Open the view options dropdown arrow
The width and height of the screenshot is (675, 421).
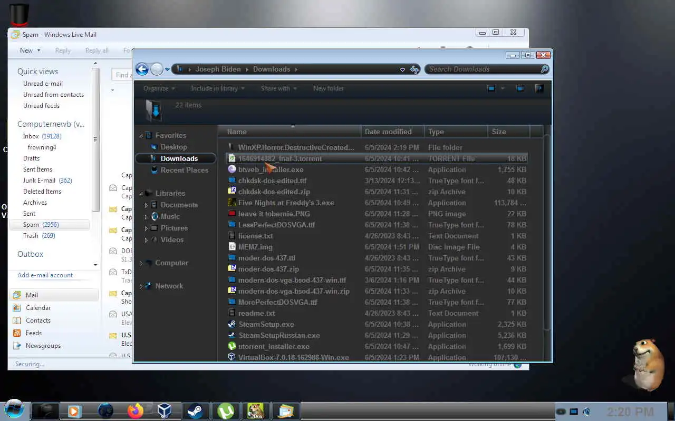(503, 88)
